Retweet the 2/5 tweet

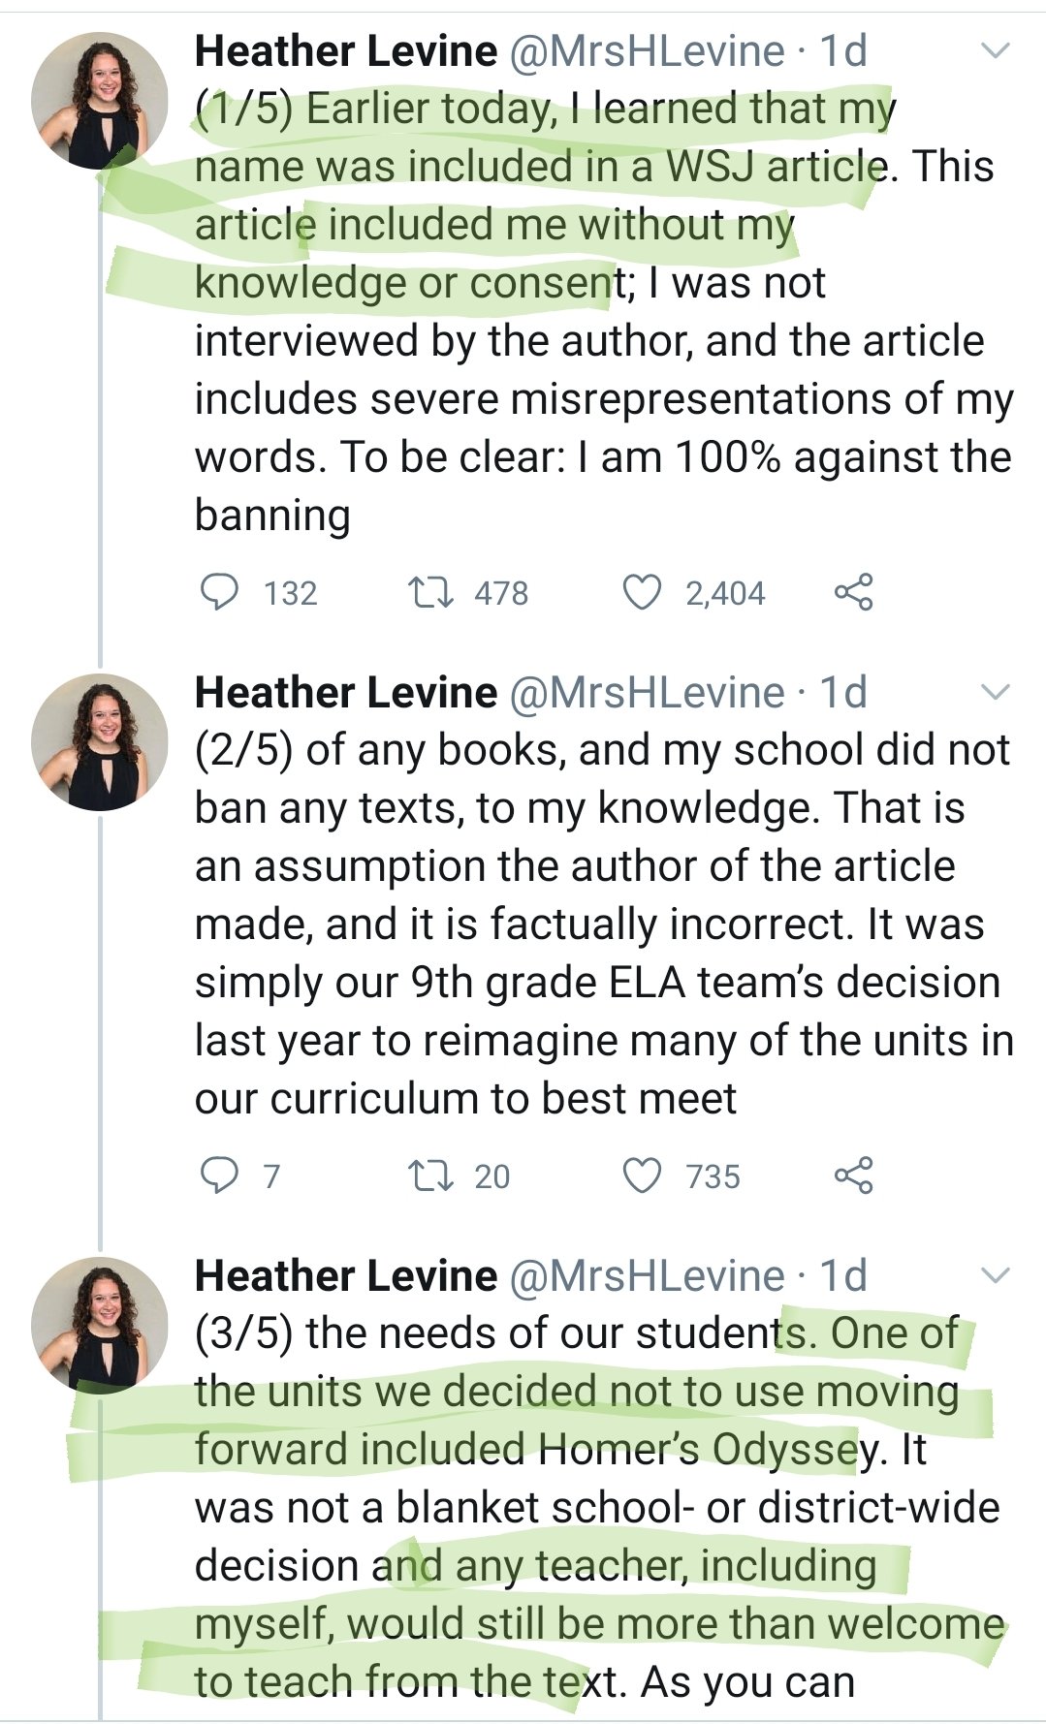430,1175
